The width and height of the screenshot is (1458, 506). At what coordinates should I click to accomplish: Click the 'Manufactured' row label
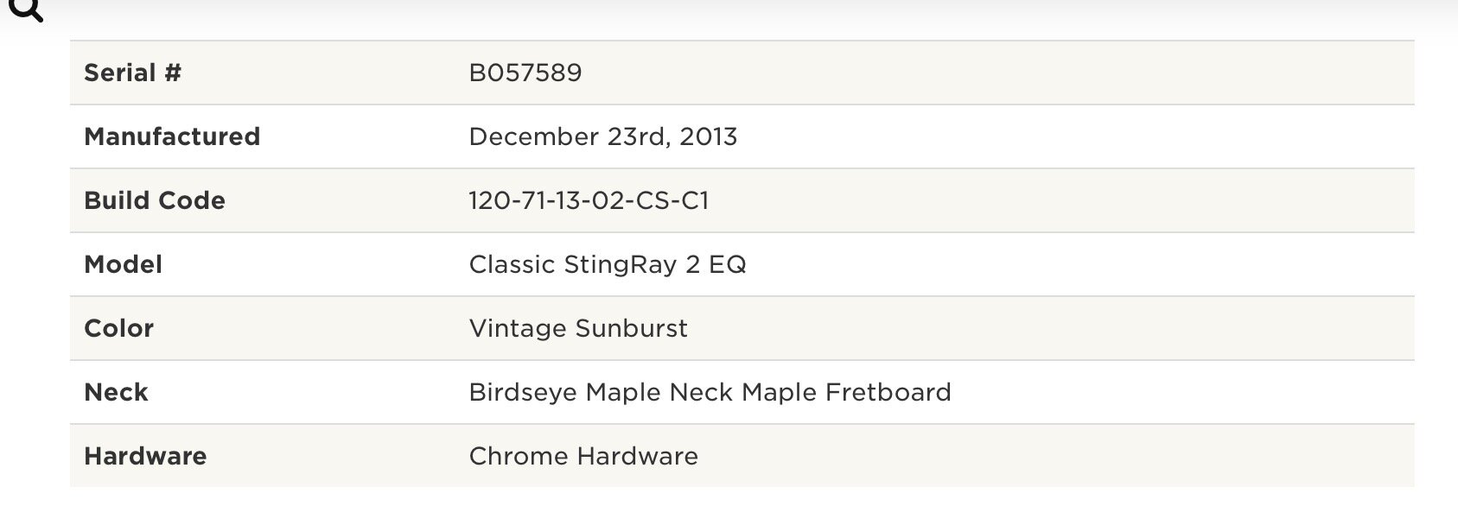coord(172,136)
